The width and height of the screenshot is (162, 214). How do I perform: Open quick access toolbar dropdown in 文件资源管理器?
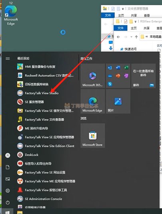point(123,9)
